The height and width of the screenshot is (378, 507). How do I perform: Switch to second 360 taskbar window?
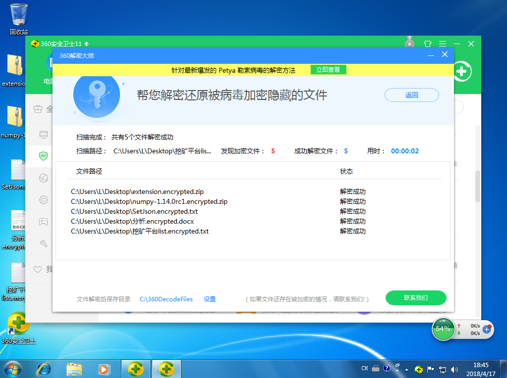pyautogui.click(x=166, y=369)
